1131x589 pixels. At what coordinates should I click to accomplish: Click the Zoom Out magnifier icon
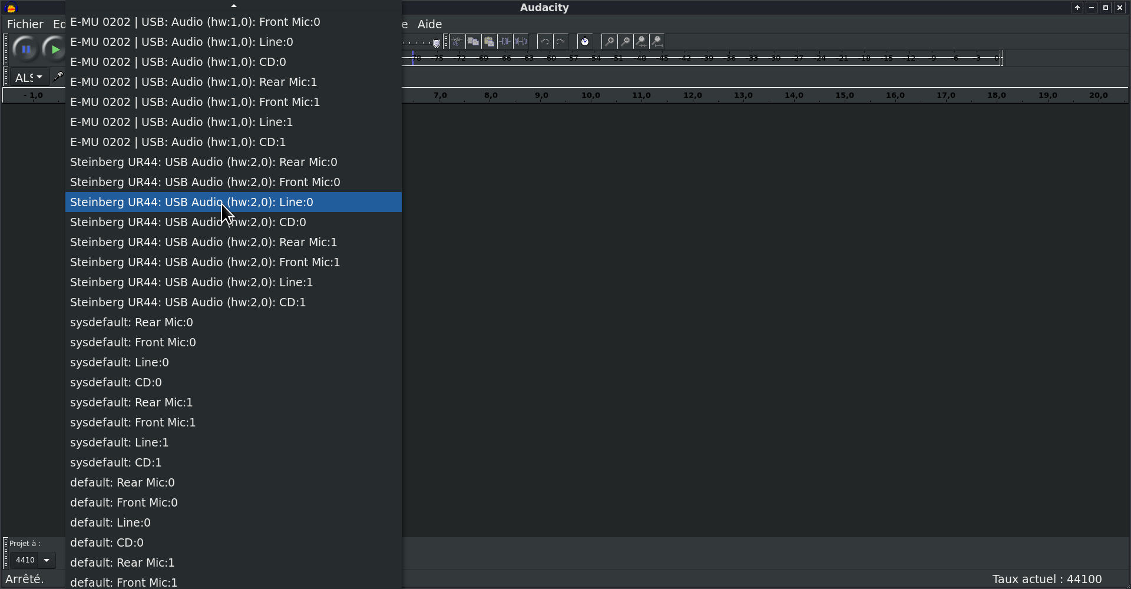[x=625, y=41]
